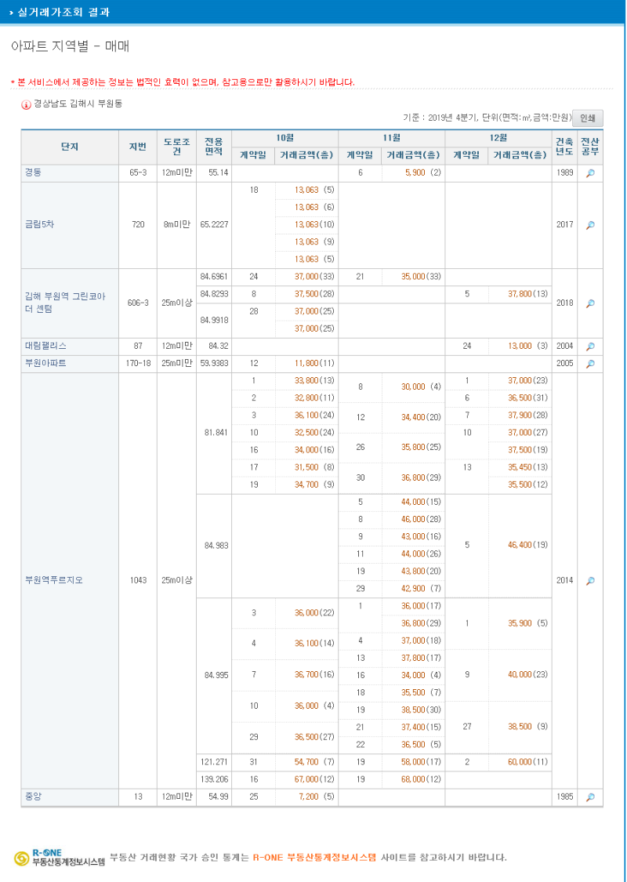The image size is (627, 882).
Task: Click the 전용면적 column header
Action: click(214, 147)
